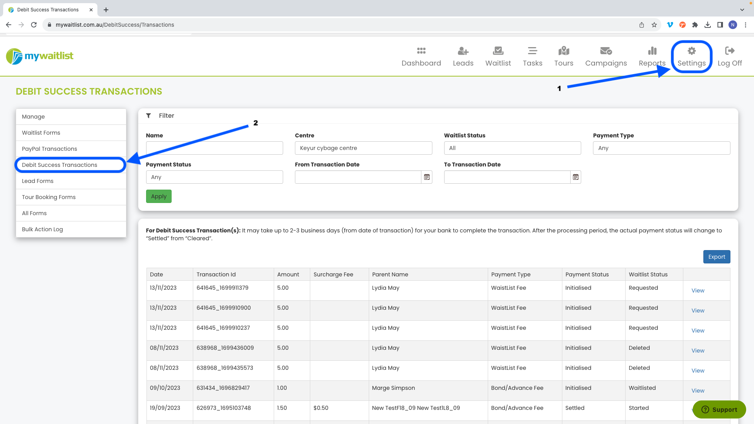Click the Vimeo extension icon
The image size is (754, 424).
(x=670, y=25)
